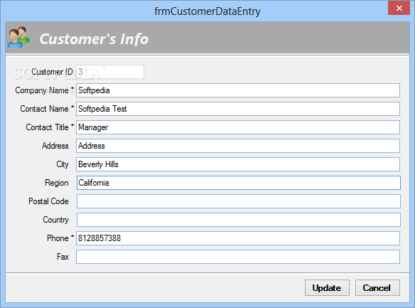Select the Contact Title field with Manager
Image resolution: width=415 pixels, height=308 pixels.
pos(238,127)
